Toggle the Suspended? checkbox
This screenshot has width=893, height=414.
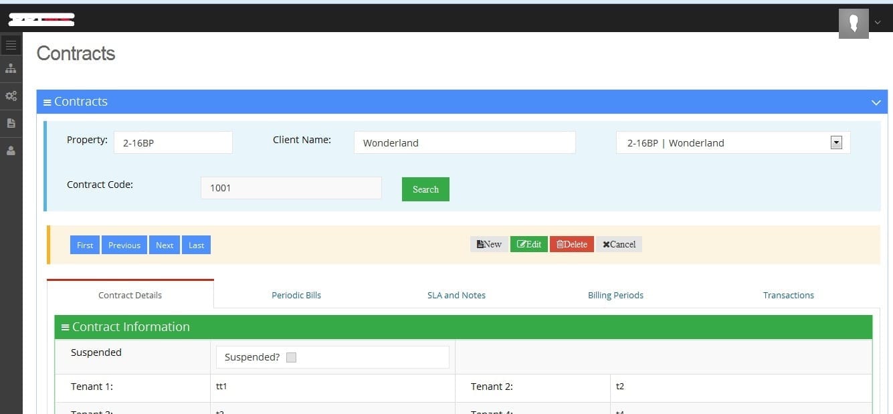(x=291, y=357)
